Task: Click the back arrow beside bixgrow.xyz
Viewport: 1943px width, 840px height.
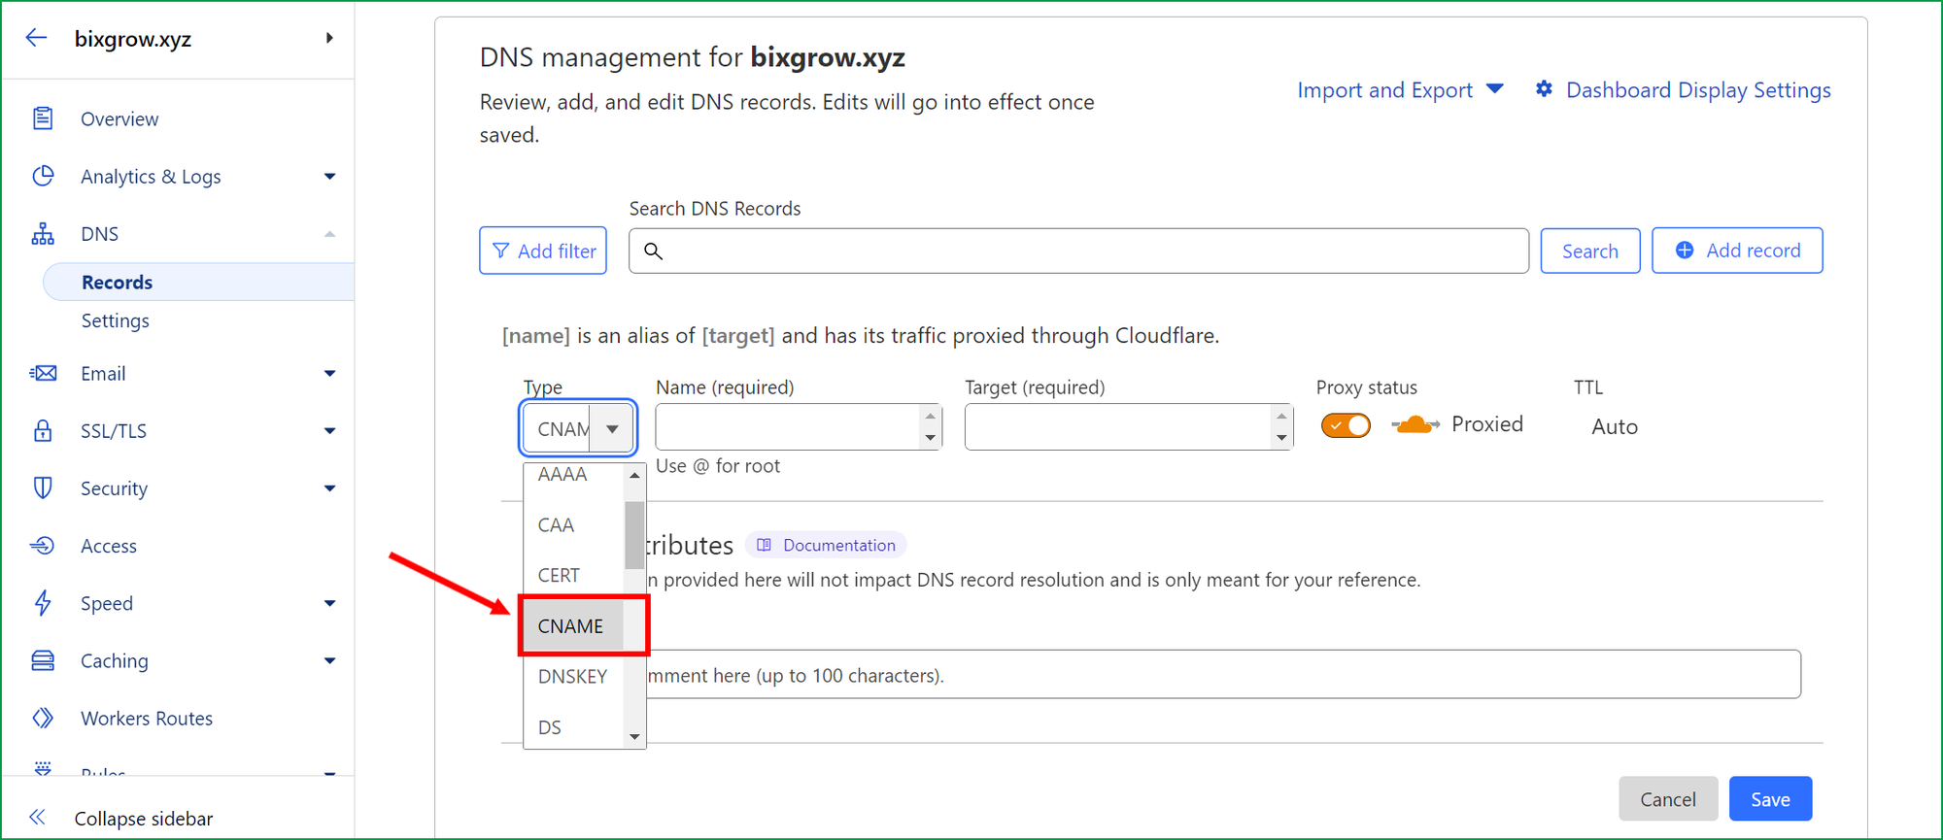Action: pyautogui.click(x=36, y=38)
